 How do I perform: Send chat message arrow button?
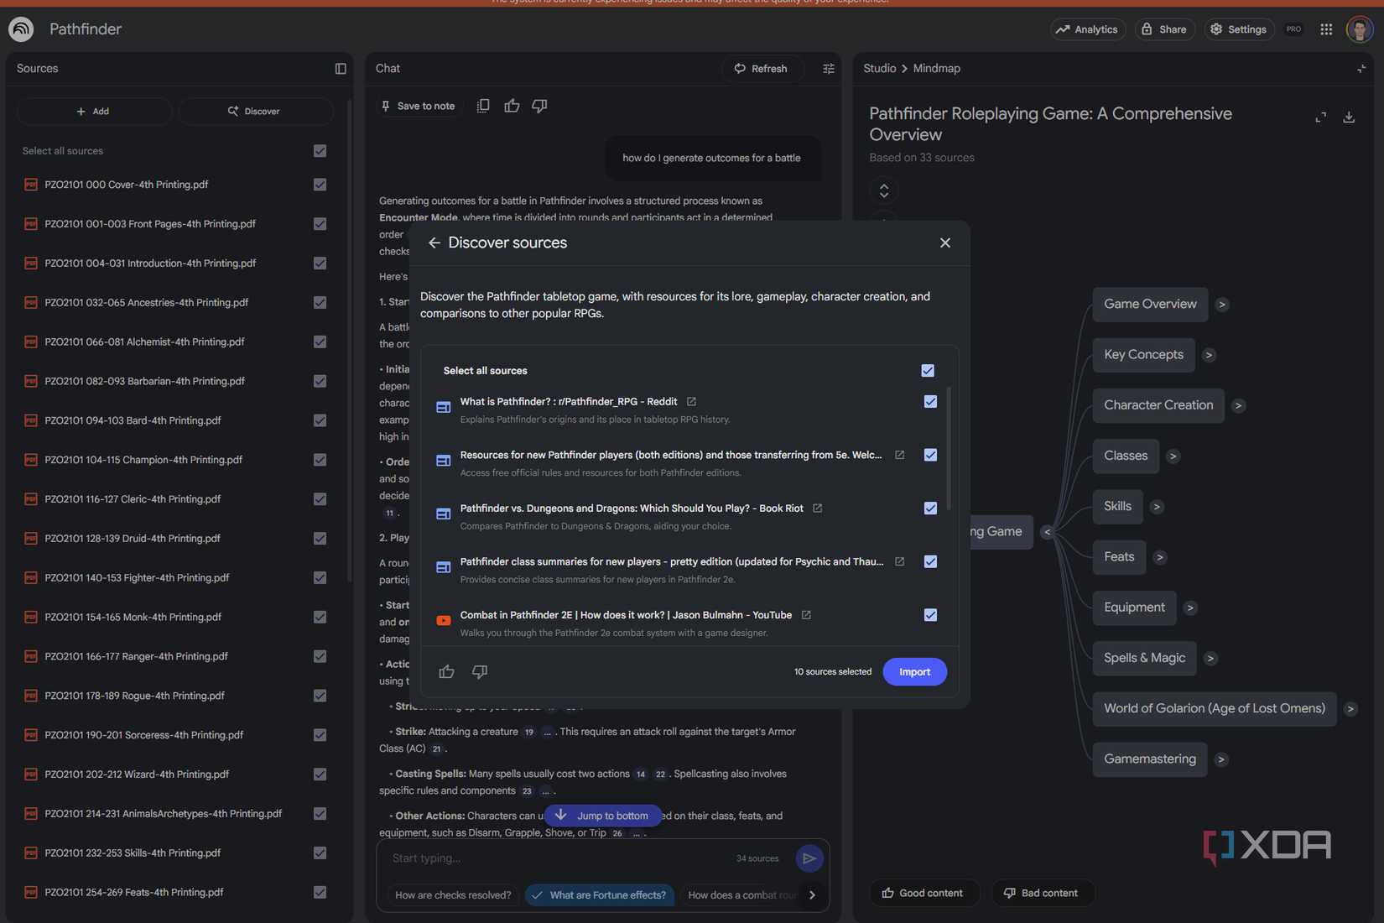pyautogui.click(x=809, y=858)
